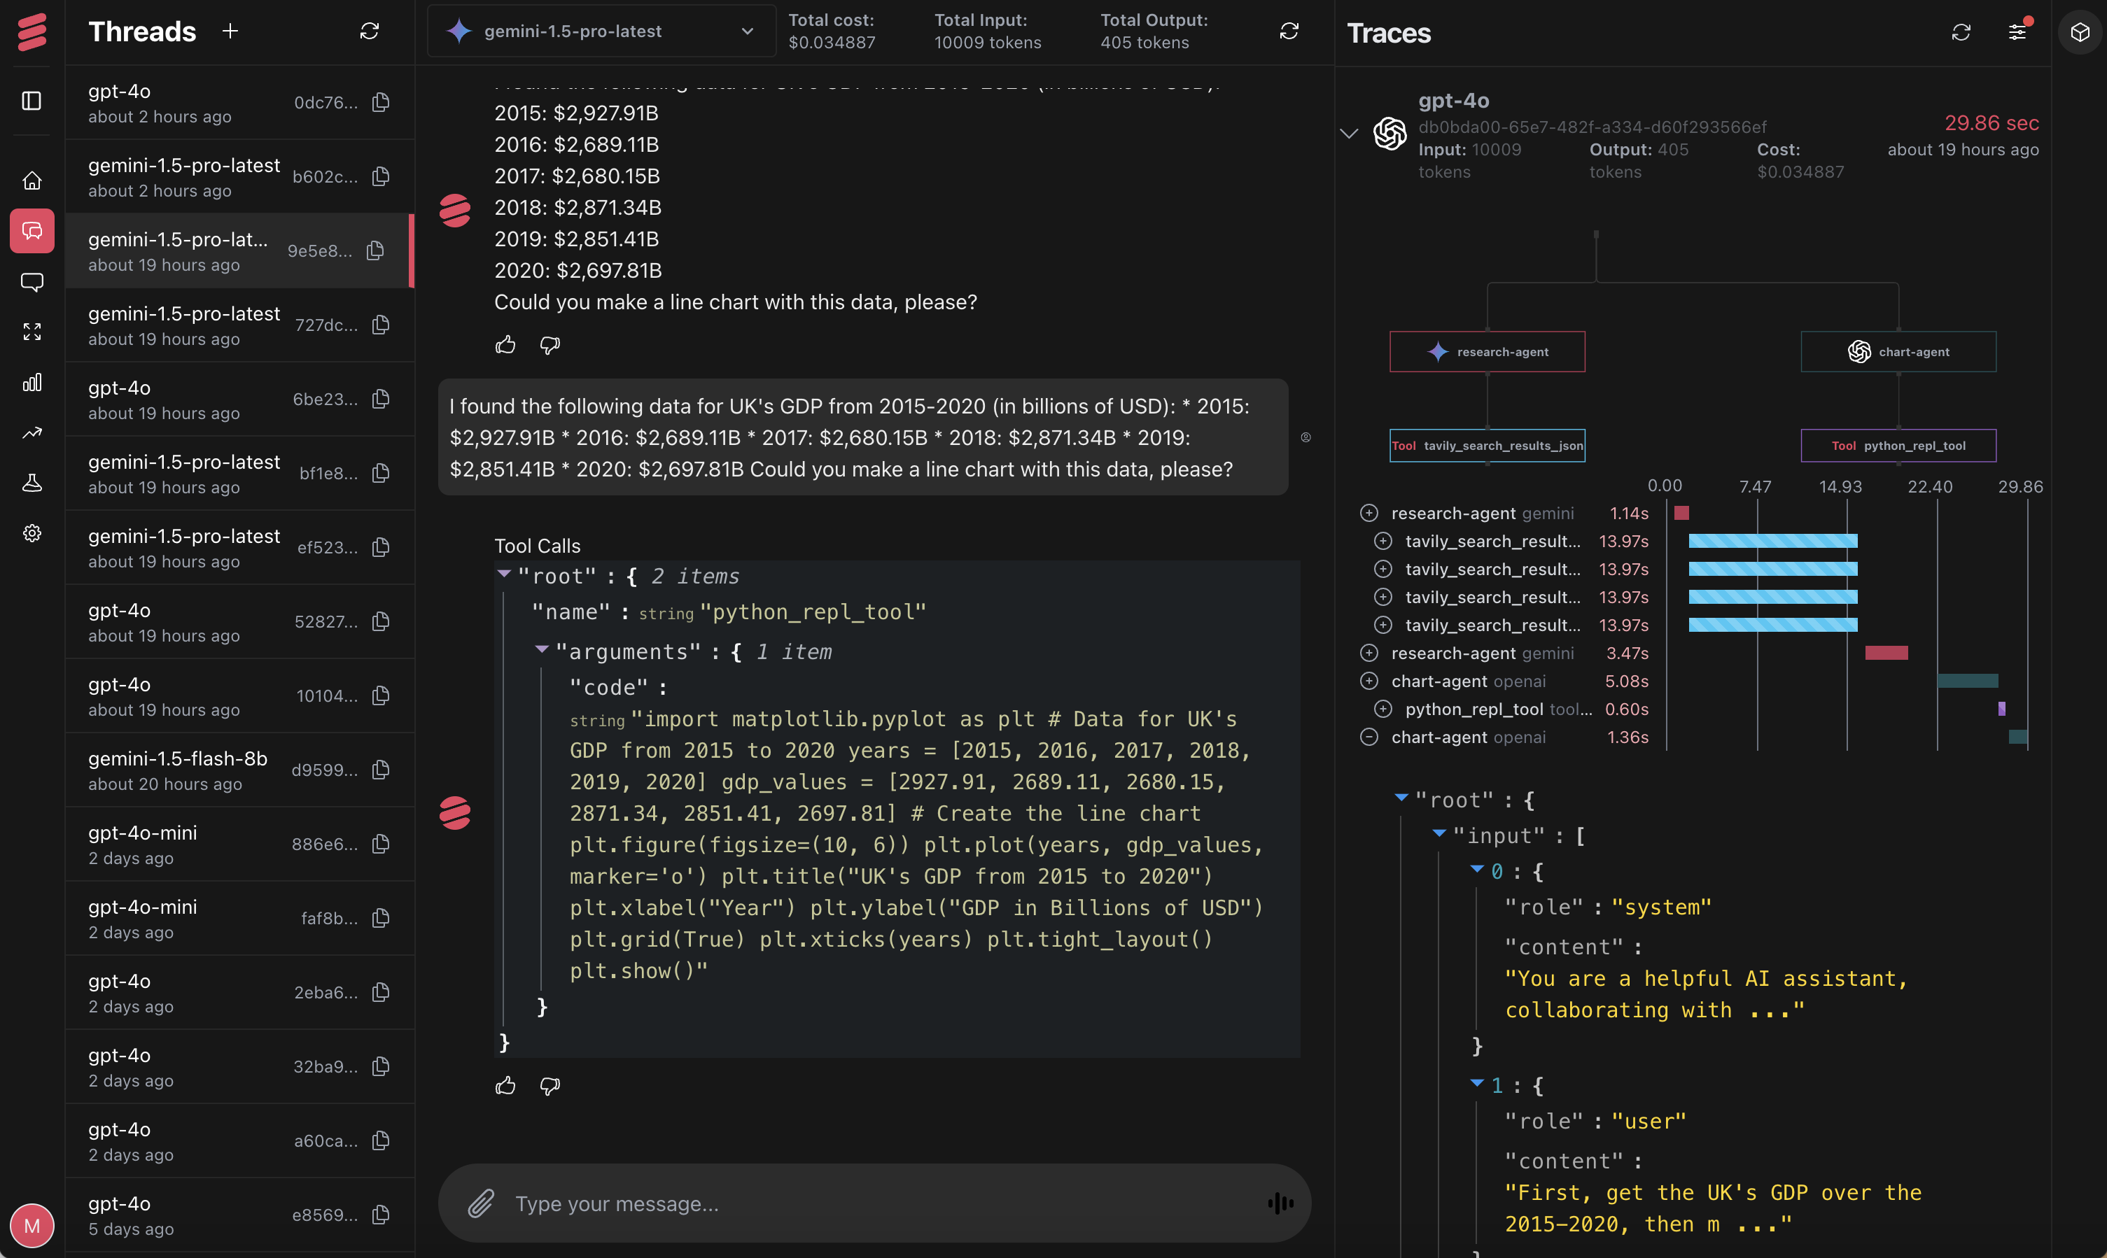Copy the gemini-1.5-flash-8b thread ID
Screen dimensions: 2107x1258
(x=381, y=769)
